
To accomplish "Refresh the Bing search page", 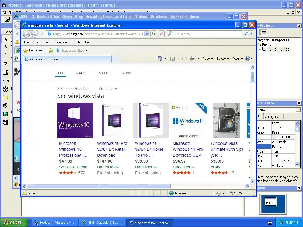I will click(x=154, y=34).
